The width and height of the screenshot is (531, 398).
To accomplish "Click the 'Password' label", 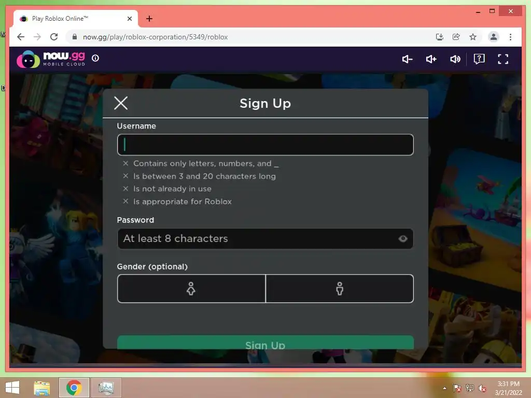I will coord(135,220).
